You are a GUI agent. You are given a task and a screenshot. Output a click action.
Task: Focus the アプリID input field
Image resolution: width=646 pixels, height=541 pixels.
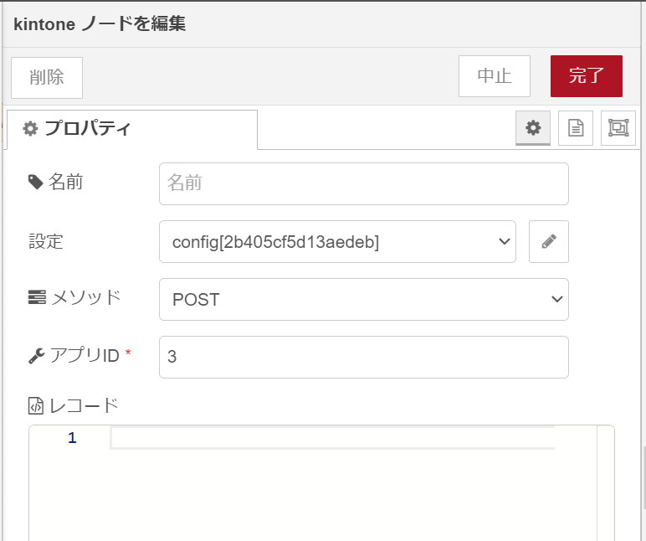click(364, 357)
